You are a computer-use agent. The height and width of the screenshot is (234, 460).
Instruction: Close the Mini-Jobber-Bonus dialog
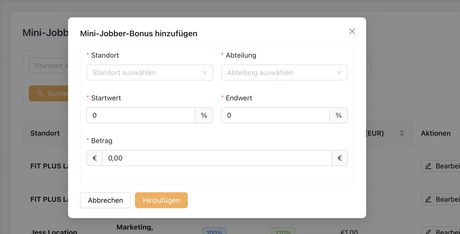click(352, 31)
